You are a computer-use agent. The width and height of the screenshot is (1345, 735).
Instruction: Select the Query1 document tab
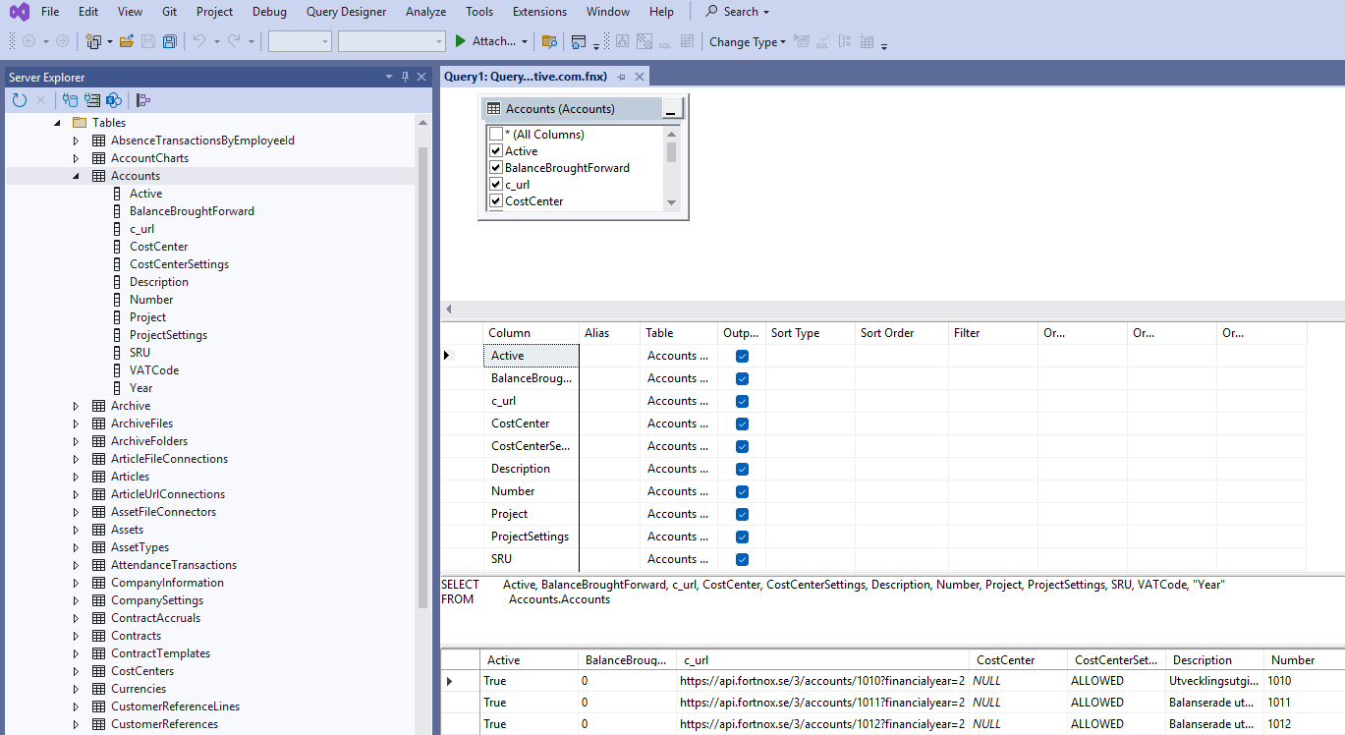(x=525, y=77)
